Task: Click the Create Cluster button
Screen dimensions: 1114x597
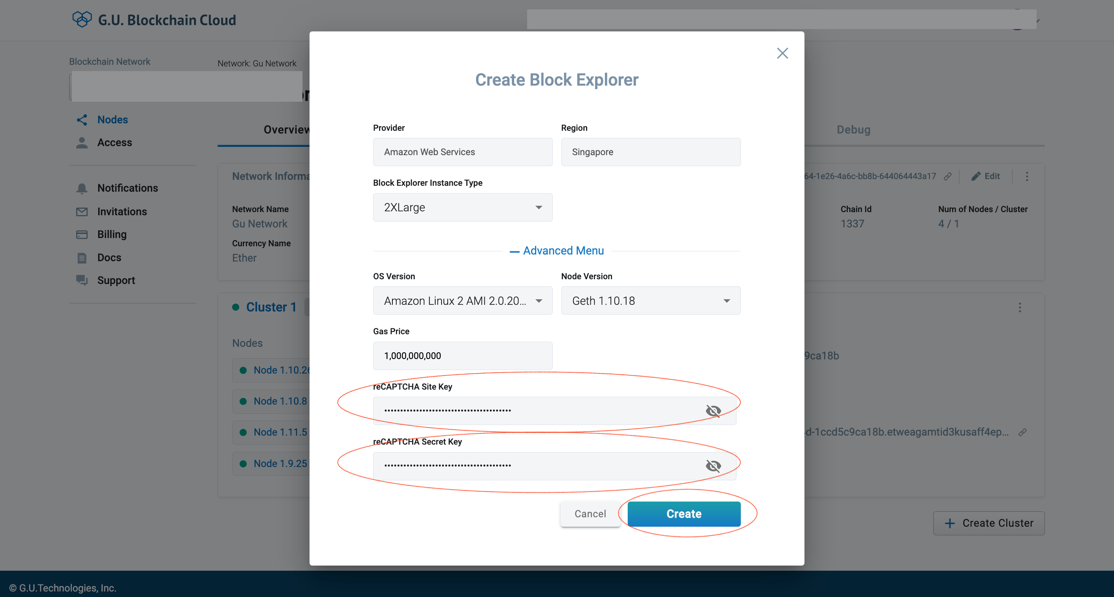Action: coord(989,524)
